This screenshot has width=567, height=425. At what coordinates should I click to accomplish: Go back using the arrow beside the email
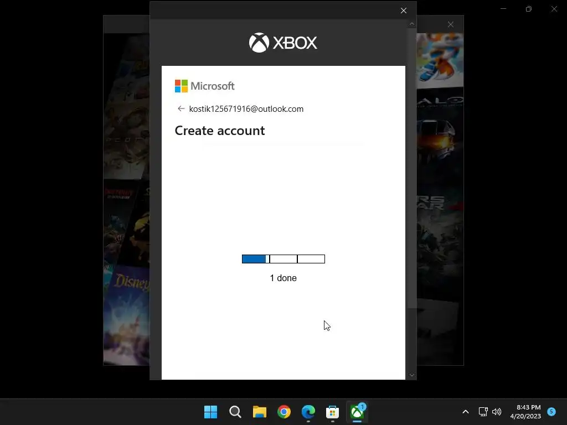181,109
